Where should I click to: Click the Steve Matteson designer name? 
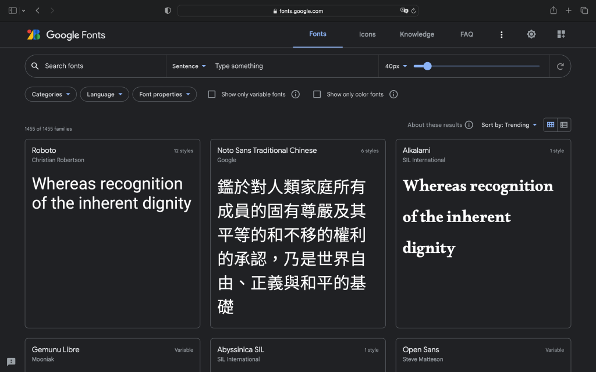pyautogui.click(x=423, y=359)
